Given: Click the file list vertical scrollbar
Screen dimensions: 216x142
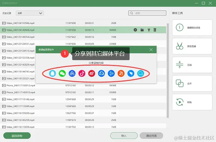Looking at the screenshot, I should click(168, 71).
